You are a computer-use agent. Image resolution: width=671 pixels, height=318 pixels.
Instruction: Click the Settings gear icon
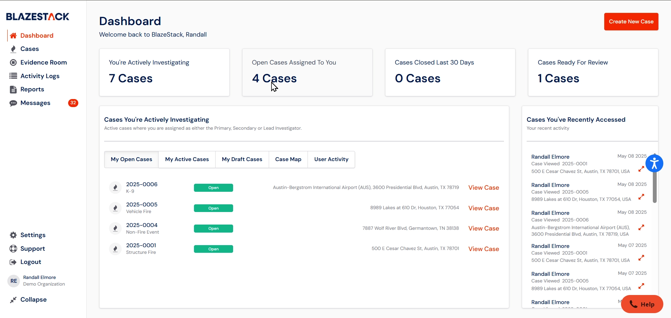tap(13, 235)
